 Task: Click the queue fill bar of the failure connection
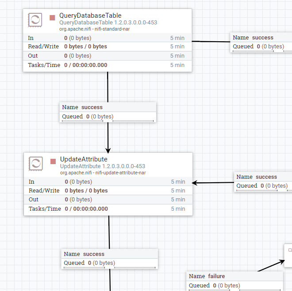pyautogui.click(x=234, y=290)
